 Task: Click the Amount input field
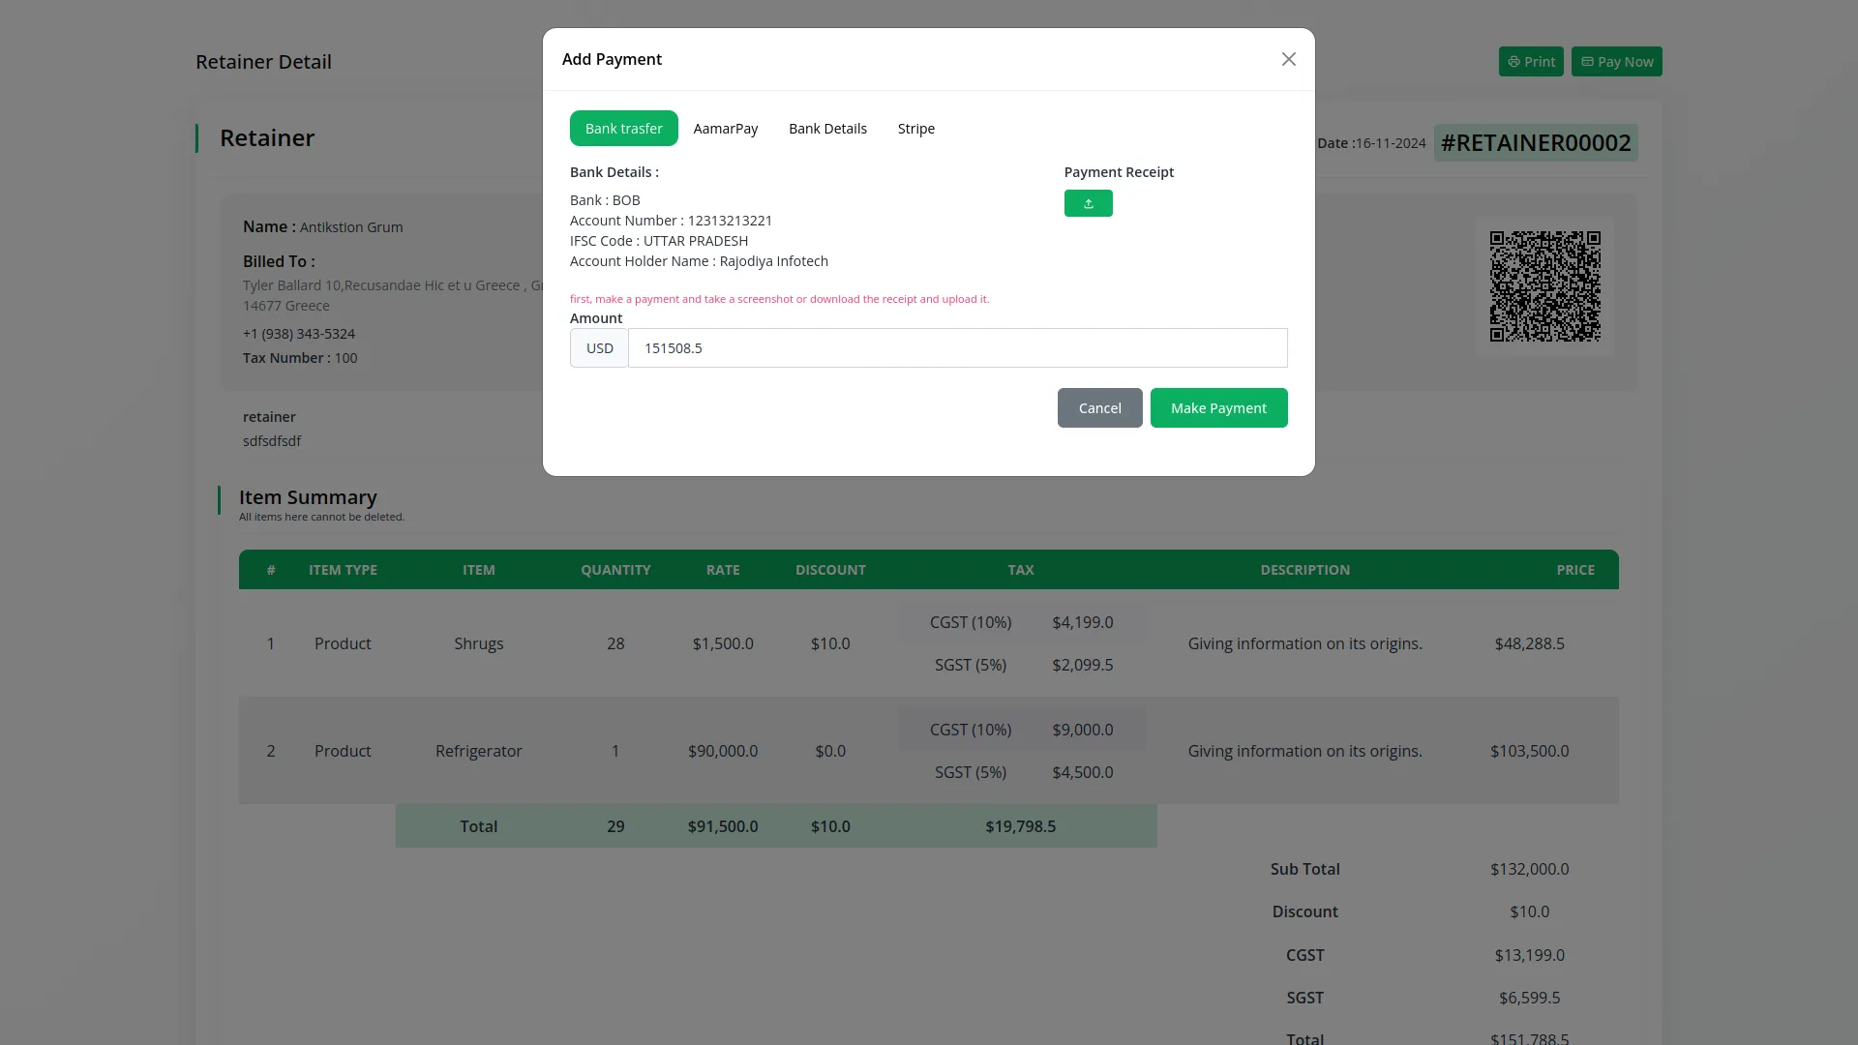point(957,348)
